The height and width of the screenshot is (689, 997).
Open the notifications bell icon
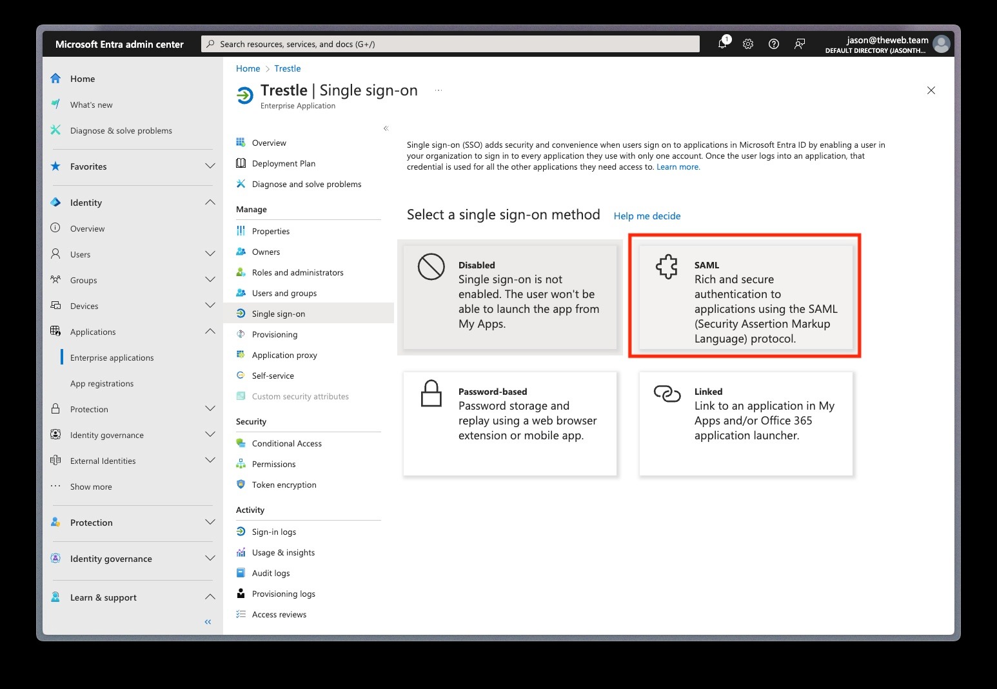coord(723,44)
